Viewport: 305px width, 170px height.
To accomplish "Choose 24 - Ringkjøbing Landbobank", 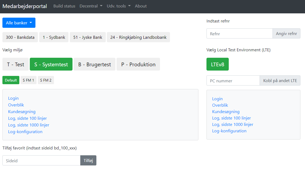I will coord(138,37).
